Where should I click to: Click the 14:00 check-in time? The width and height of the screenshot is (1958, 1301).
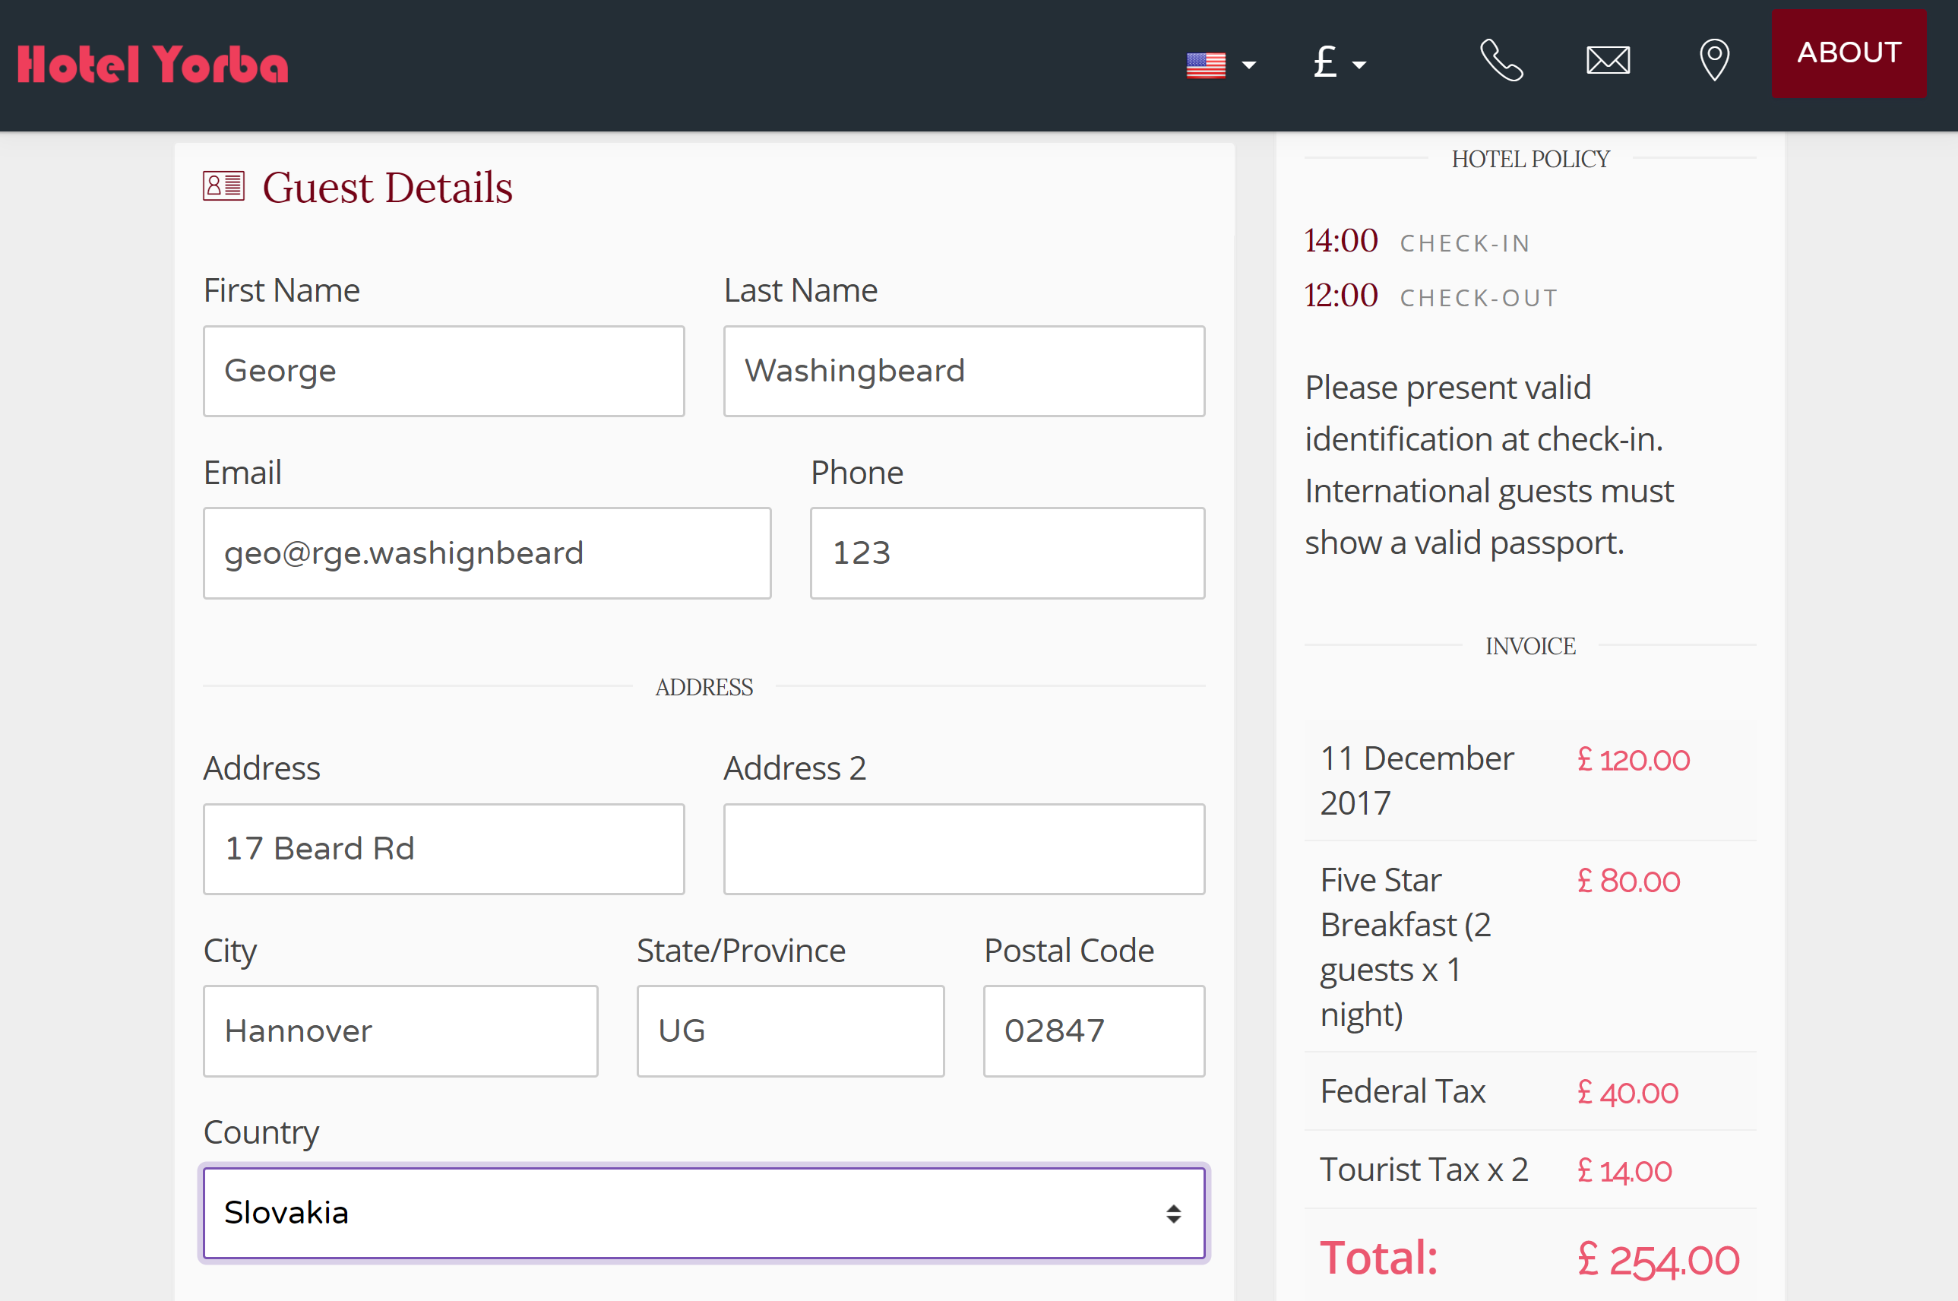[1341, 241]
